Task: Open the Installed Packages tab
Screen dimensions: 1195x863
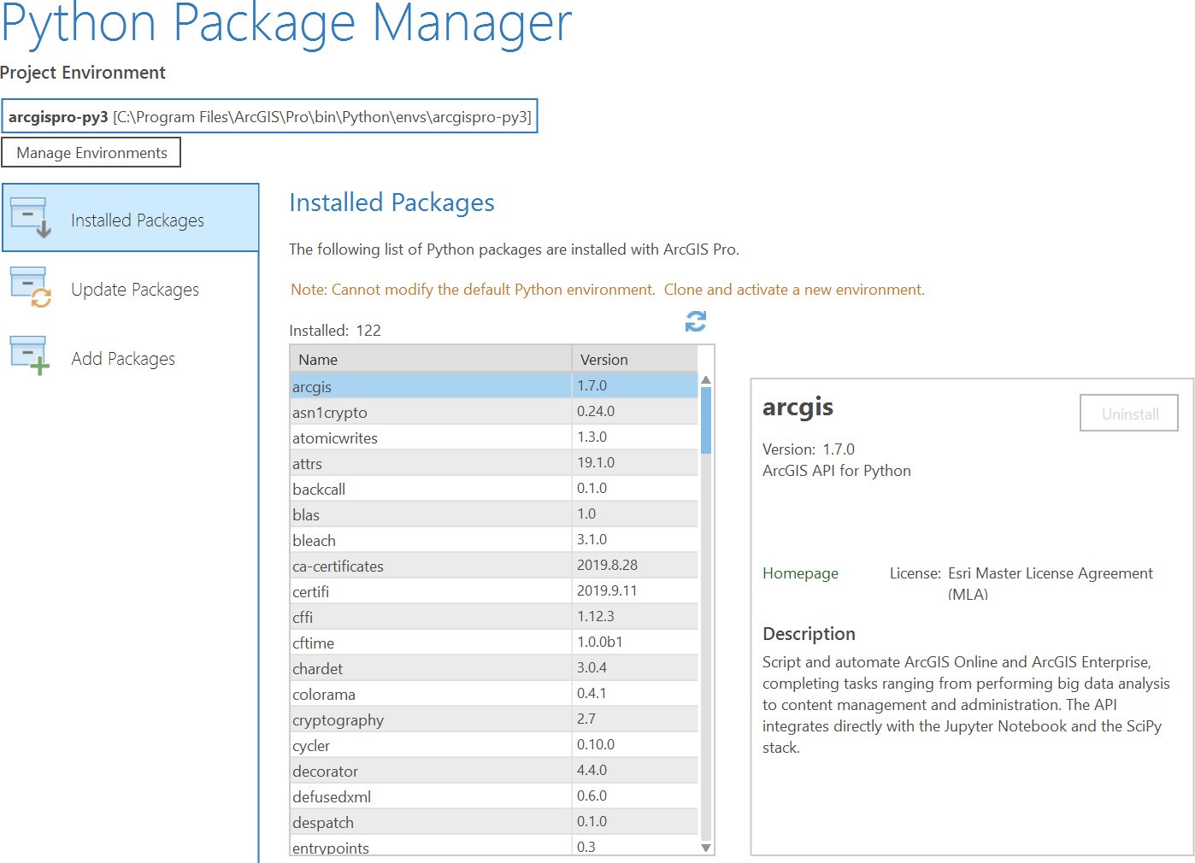Action: pyautogui.click(x=137, y=220)
